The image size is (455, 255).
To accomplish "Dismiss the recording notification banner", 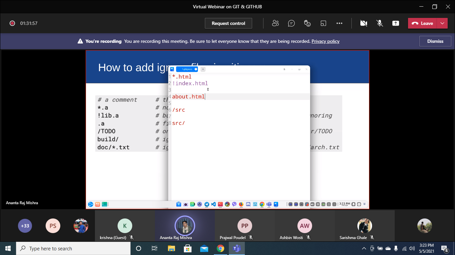I will (x=435, y=41).
